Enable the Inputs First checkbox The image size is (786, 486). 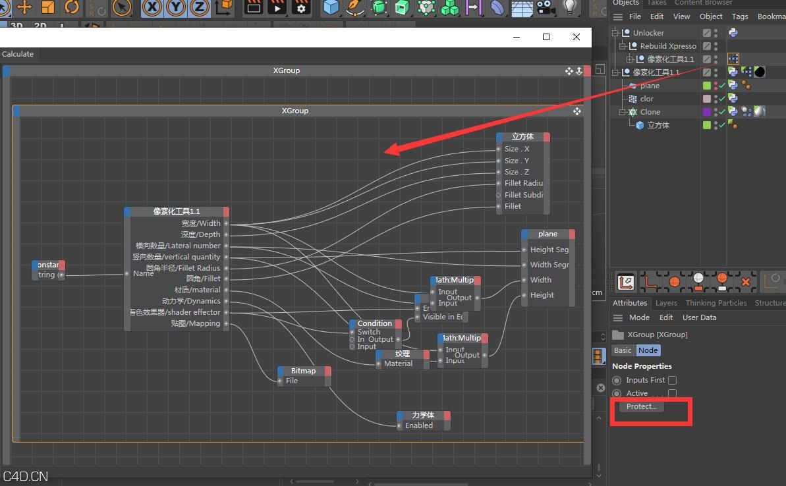[673, 380]
